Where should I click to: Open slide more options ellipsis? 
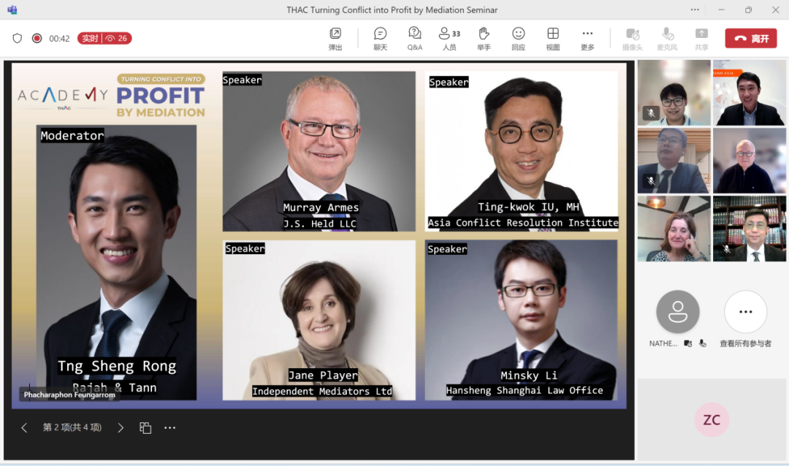pyautogui.click(x=169, y=428)
